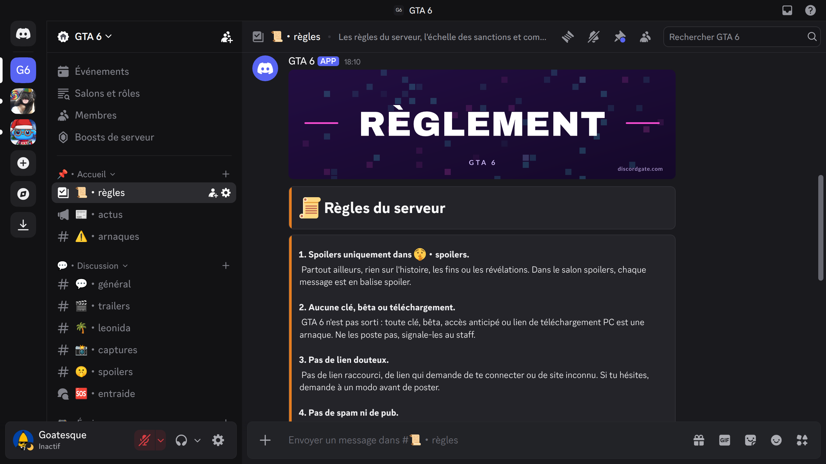Open audio output options arrow
826x464 pixels.
(x=197, y=440)
